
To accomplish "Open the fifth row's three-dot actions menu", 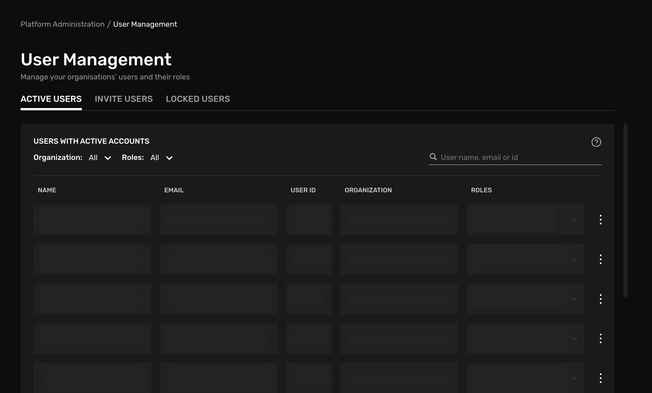I will tap(600, 378).
